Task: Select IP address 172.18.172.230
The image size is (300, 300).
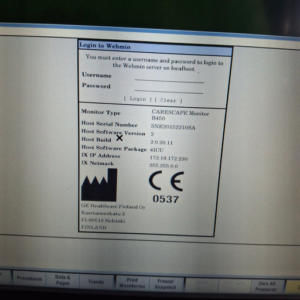Action: click(x=169, y=158)
